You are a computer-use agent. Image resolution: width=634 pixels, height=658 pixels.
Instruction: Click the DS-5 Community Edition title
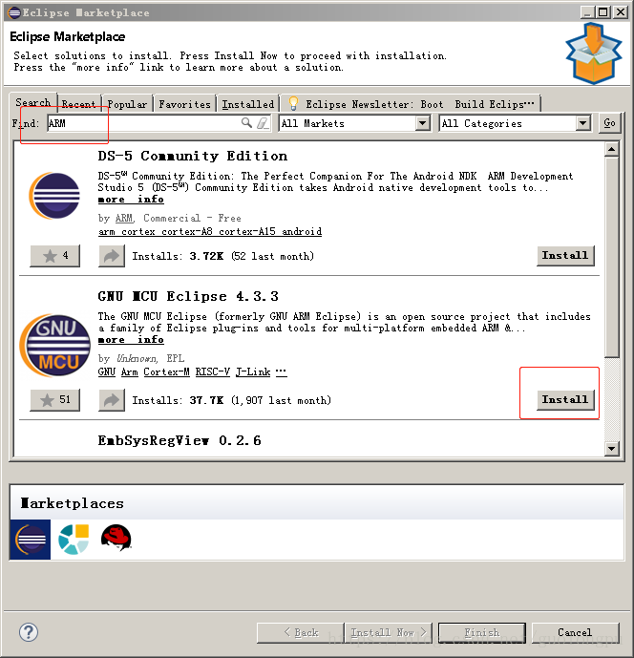pyautogui.click(x=193, y=156)
